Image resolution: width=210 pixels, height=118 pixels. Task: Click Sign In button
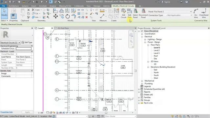point(166,2)
